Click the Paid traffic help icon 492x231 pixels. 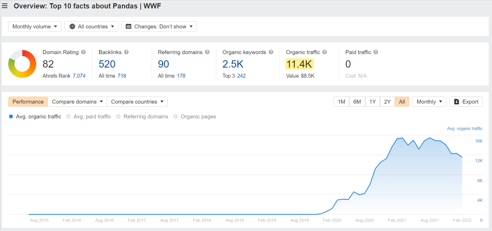click(x=376, y=52)
